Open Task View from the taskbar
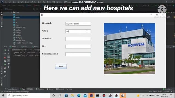 coord(60,96)
